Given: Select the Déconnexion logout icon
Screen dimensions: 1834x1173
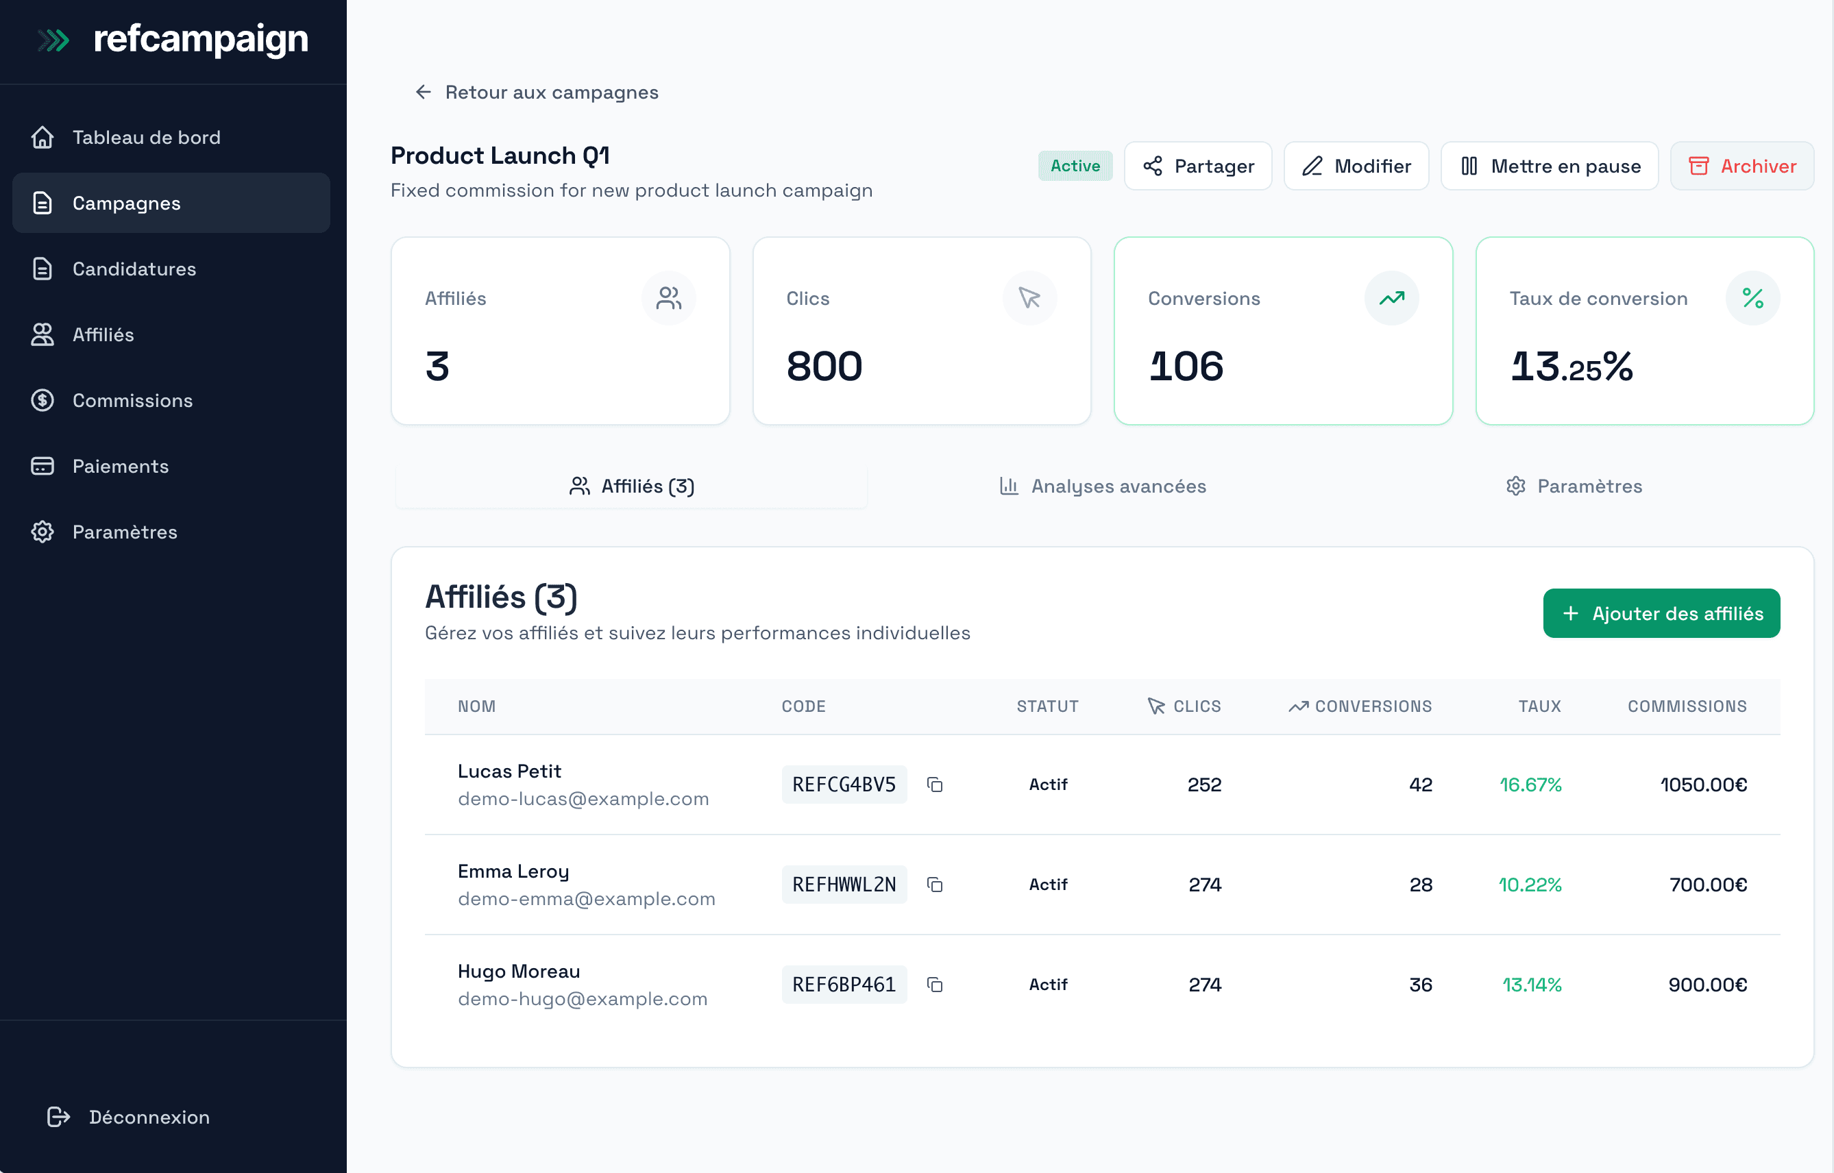Looking at the screenshot, I should click(x=58, y=1117).
